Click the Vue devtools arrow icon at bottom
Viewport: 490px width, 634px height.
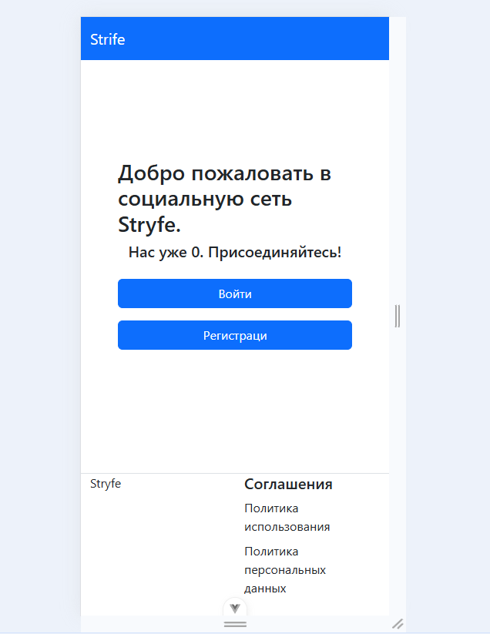(x=235, y=608)
